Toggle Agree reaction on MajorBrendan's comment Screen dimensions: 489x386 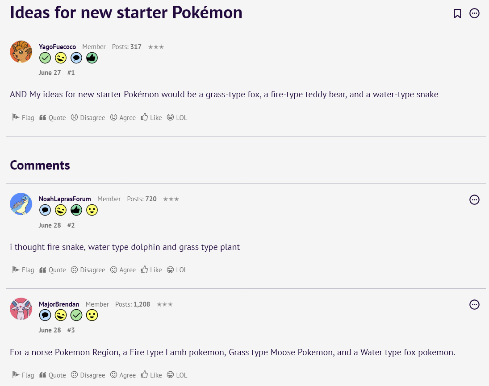123,375
